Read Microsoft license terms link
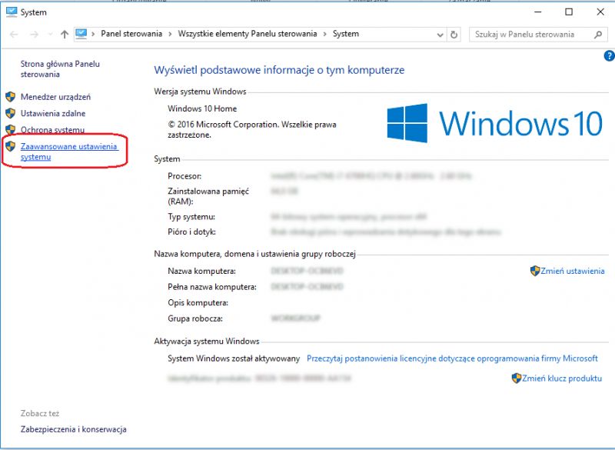Image resolution: width=615 pixels, height=450 pixels. pyautogui.click(x=452, y=358)
